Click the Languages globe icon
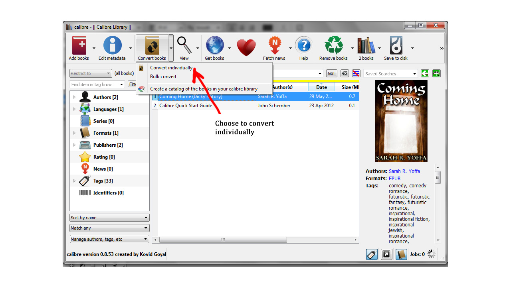 [85, 109]
